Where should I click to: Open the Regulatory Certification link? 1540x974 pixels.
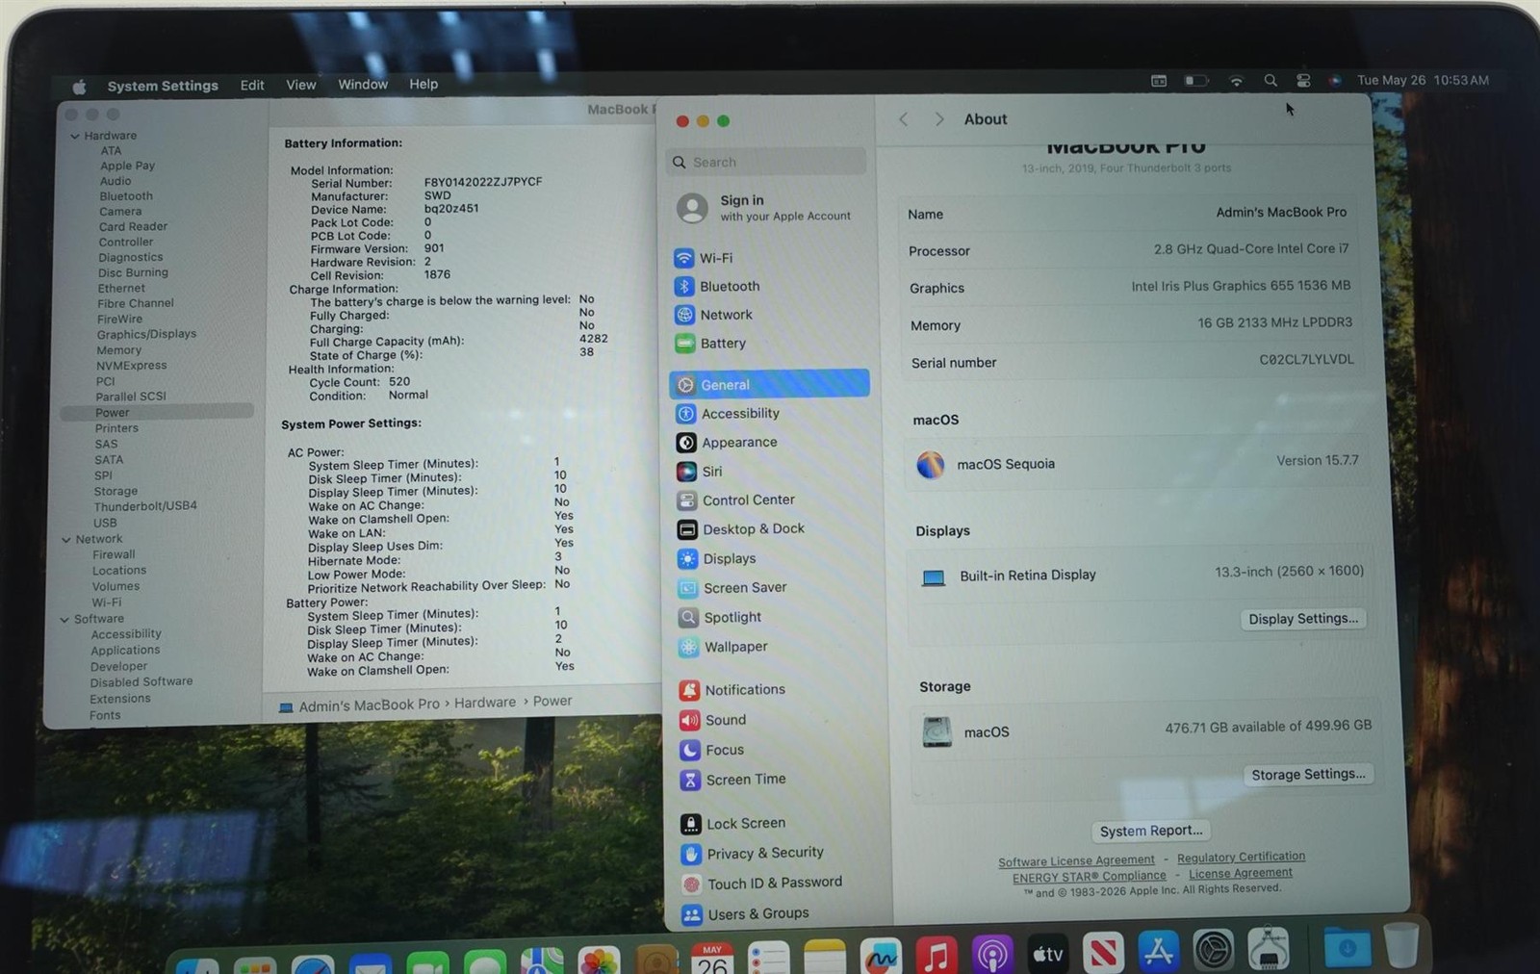[1241, 857]
